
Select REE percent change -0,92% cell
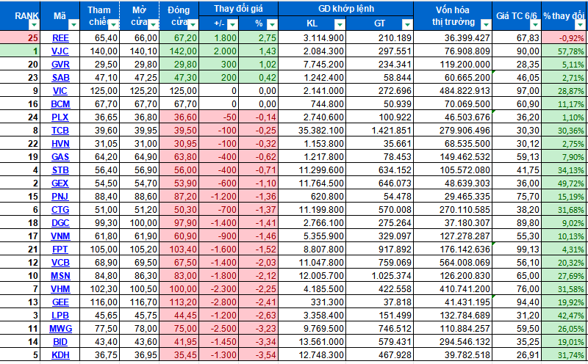(x=564, y=38)
